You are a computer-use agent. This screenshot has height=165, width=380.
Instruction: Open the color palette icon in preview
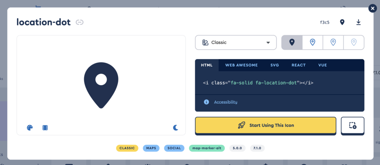(30, 128)
